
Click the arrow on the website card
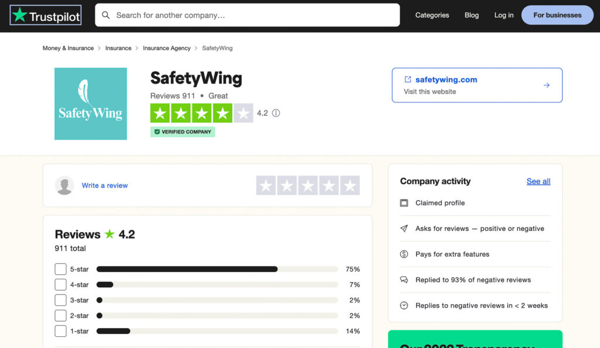click(547, 85)
